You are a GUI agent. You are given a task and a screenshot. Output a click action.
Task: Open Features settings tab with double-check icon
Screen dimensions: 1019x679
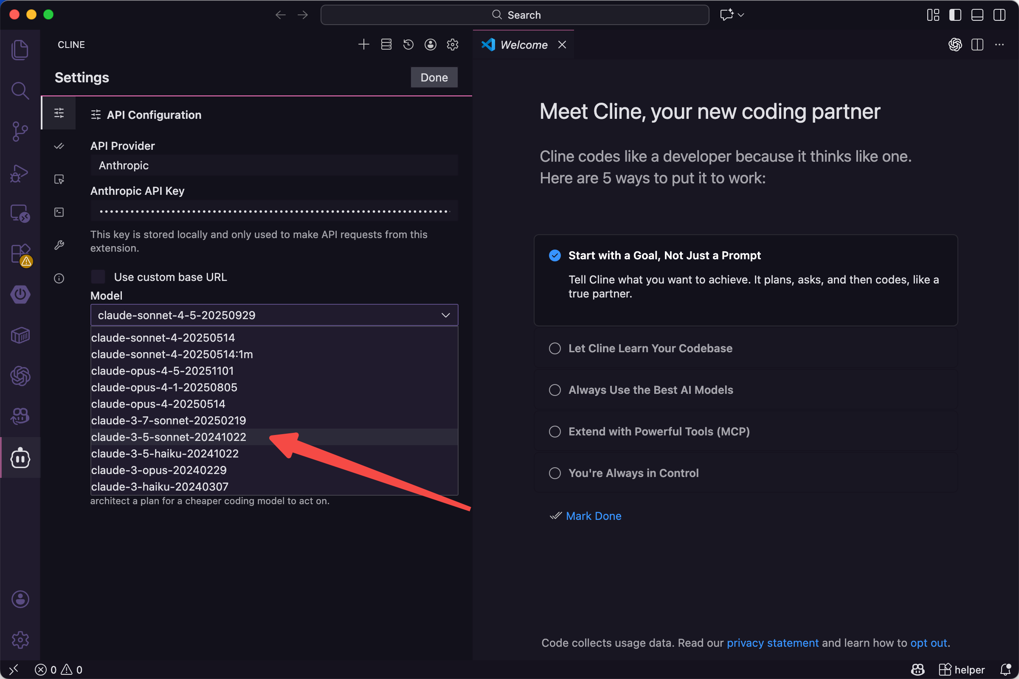pos(59,146)
